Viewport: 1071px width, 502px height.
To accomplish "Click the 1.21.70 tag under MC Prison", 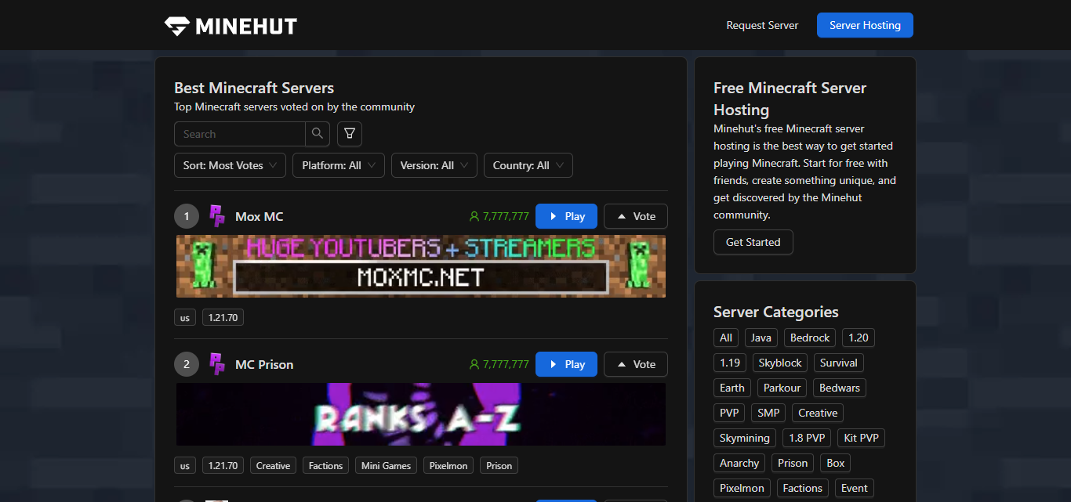I will tap(223, 466).
